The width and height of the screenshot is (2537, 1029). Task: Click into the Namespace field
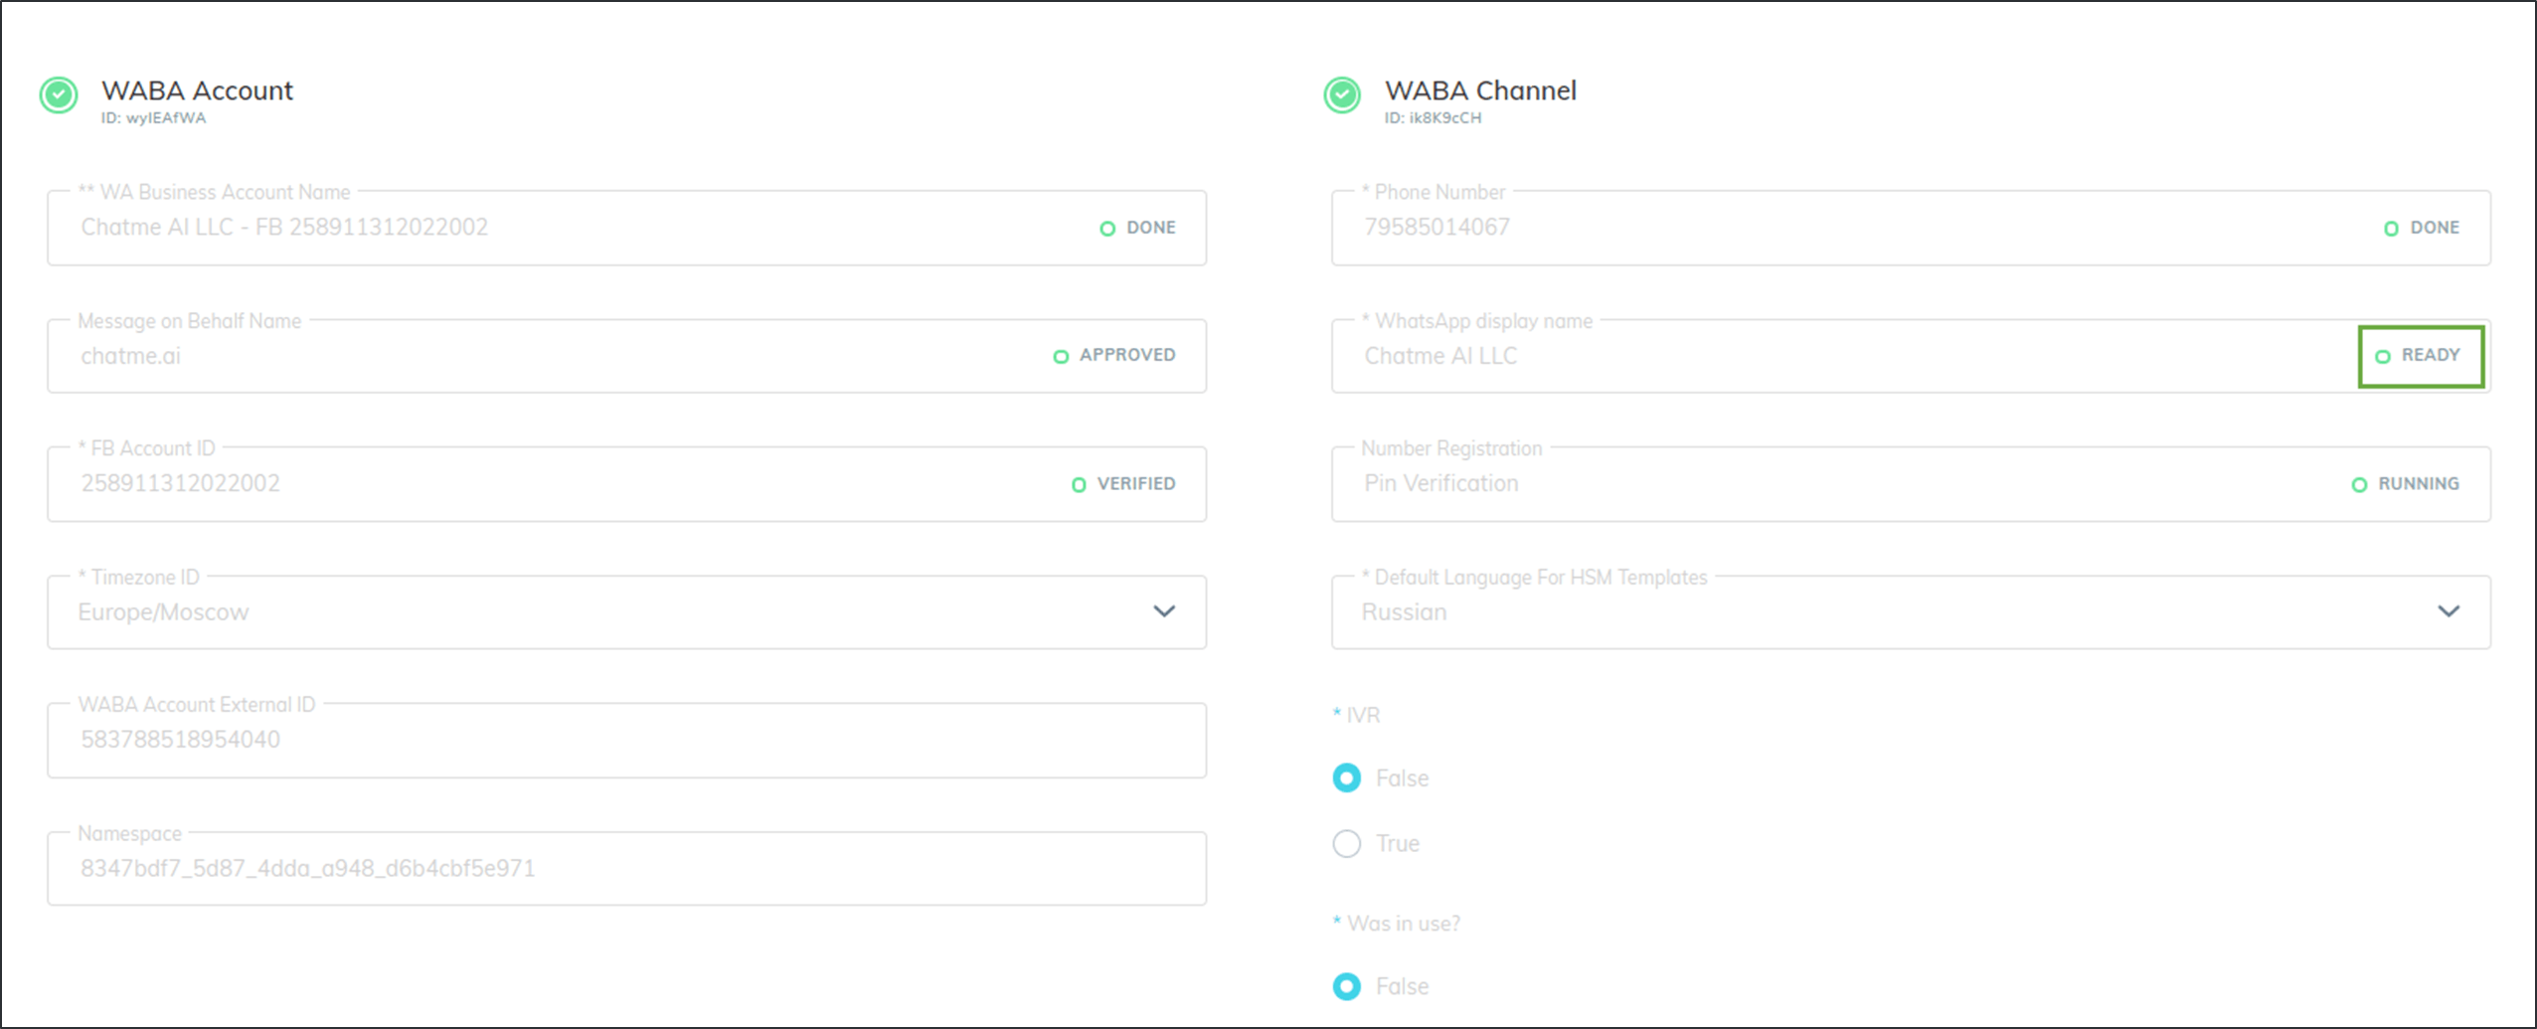(x=626, y=869)
